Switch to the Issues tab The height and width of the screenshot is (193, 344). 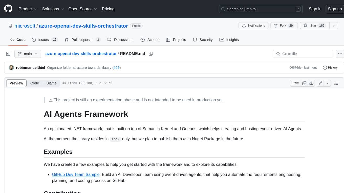[45, 40]
